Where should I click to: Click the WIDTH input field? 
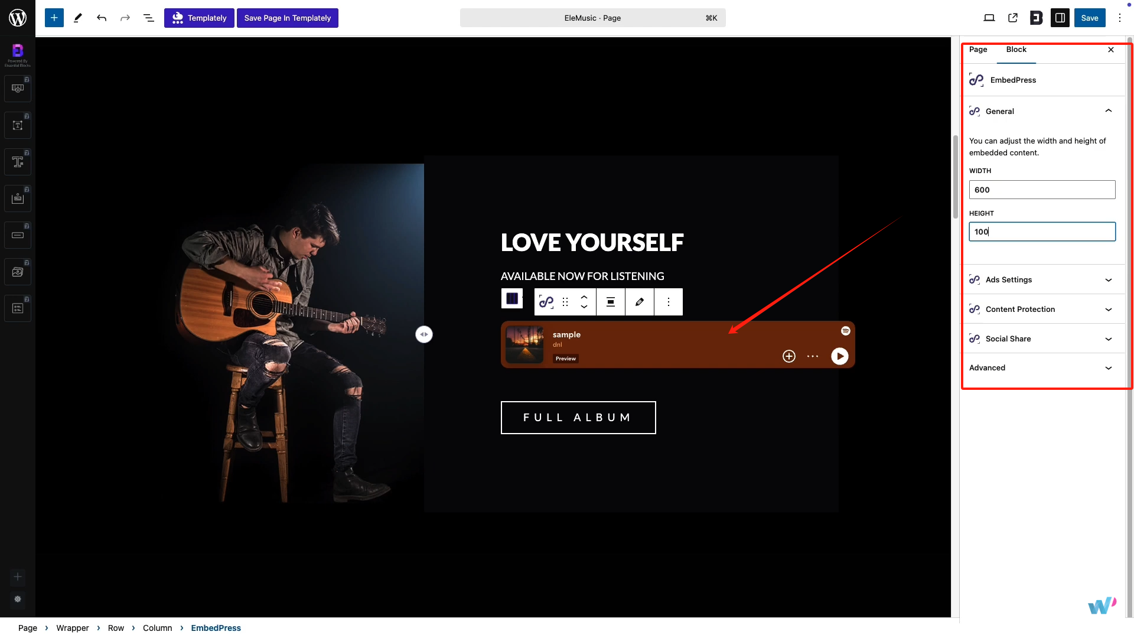point(1042,190)
